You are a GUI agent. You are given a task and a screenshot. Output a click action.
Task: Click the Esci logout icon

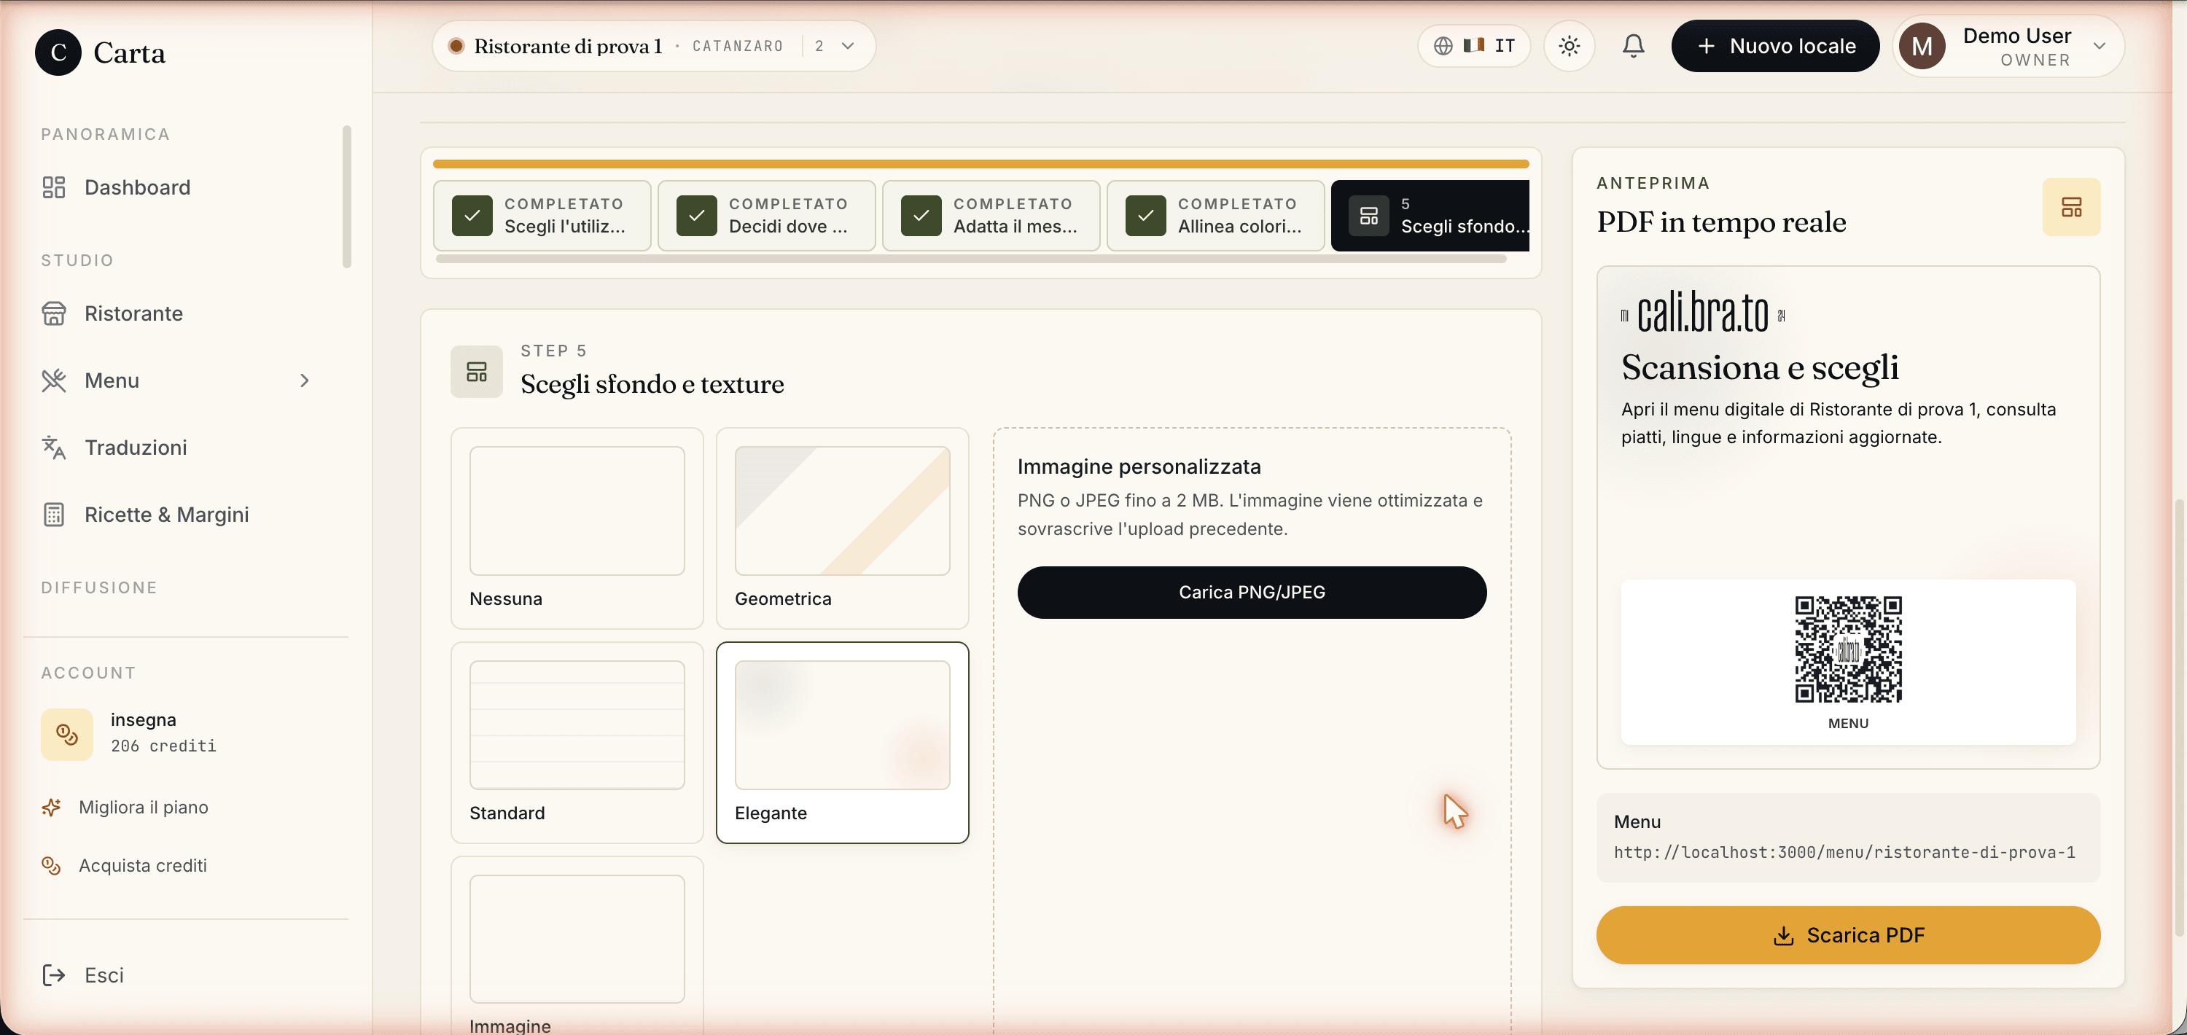click(x=53, y=975)
